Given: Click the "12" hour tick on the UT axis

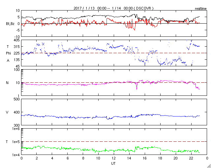Looking at the screenshot, I should tap(114, 158).
